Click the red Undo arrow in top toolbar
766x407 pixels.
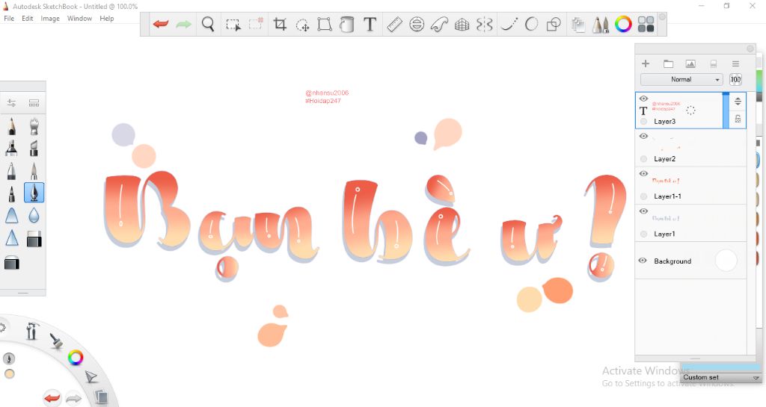click(161, 24)
